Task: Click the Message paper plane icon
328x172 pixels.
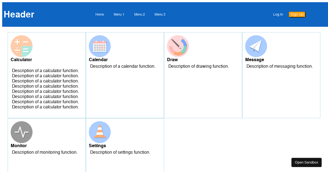Action: click(x=256, y=46)
